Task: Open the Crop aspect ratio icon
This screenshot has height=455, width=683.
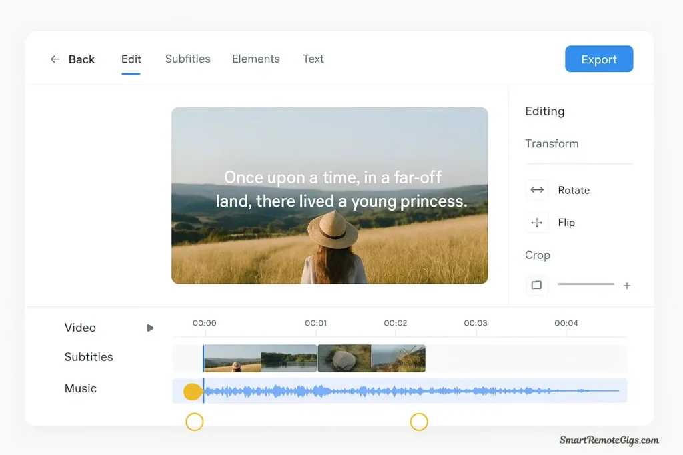Action: click(x=537, y=285)
